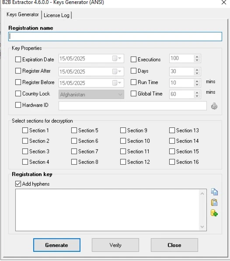Check Section 9 for decryption
The height and width of the screenshot is (261, 230).
123,130
